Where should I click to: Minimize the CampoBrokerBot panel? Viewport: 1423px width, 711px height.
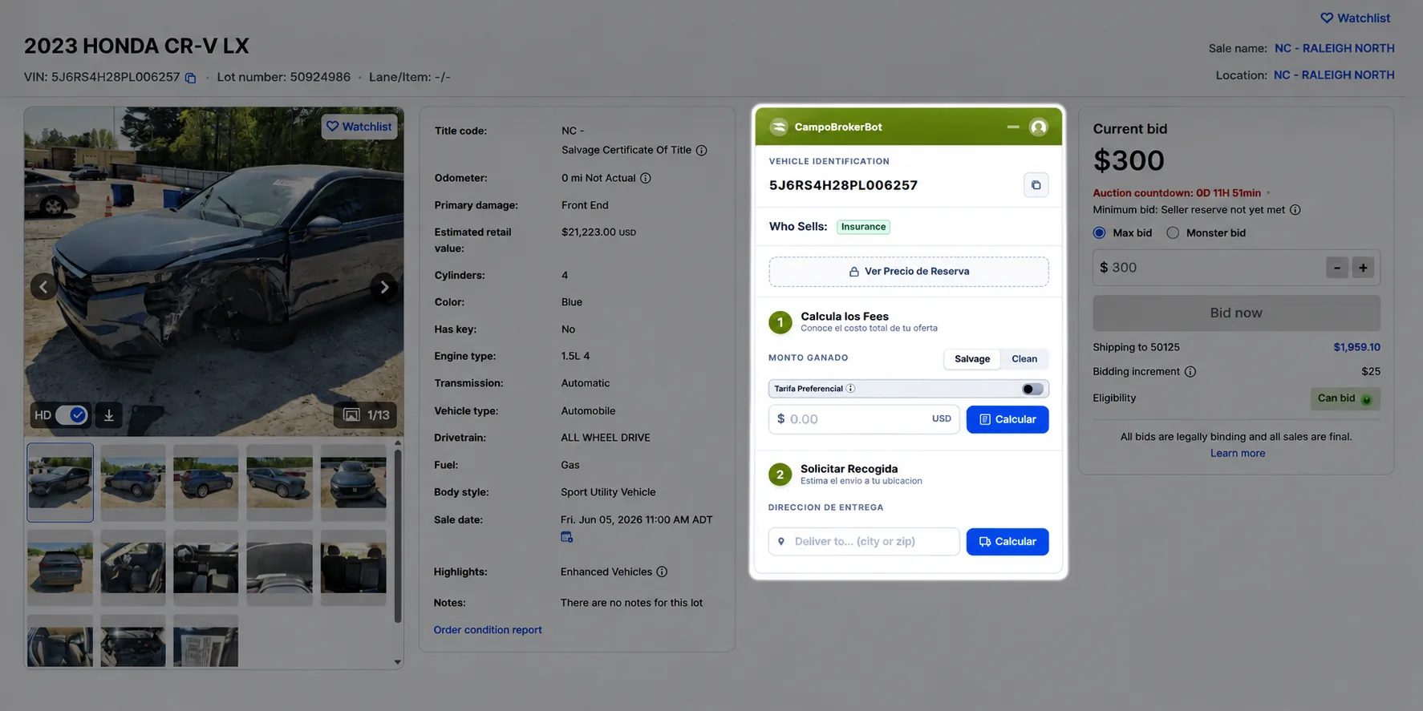click(x=1013, y=127)
